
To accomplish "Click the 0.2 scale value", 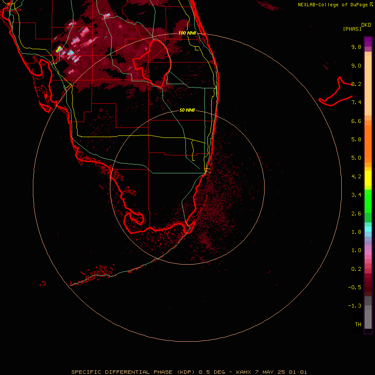I will (x=356, y=269).
